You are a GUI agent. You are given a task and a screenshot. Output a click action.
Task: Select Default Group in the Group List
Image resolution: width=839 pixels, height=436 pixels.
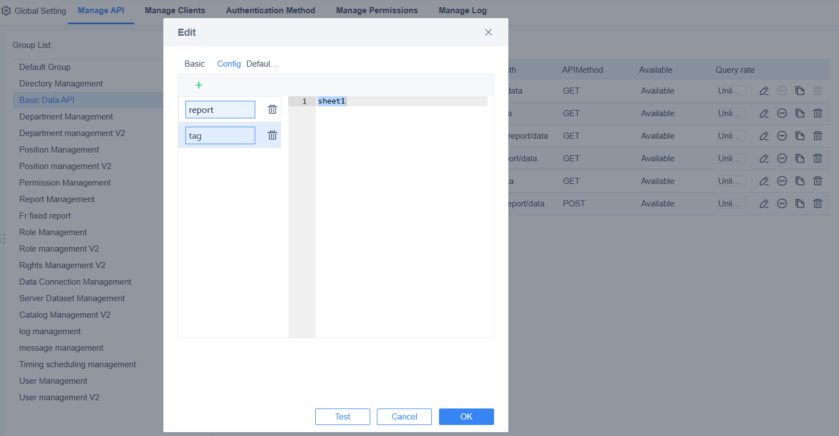click(x=45, y=67)
